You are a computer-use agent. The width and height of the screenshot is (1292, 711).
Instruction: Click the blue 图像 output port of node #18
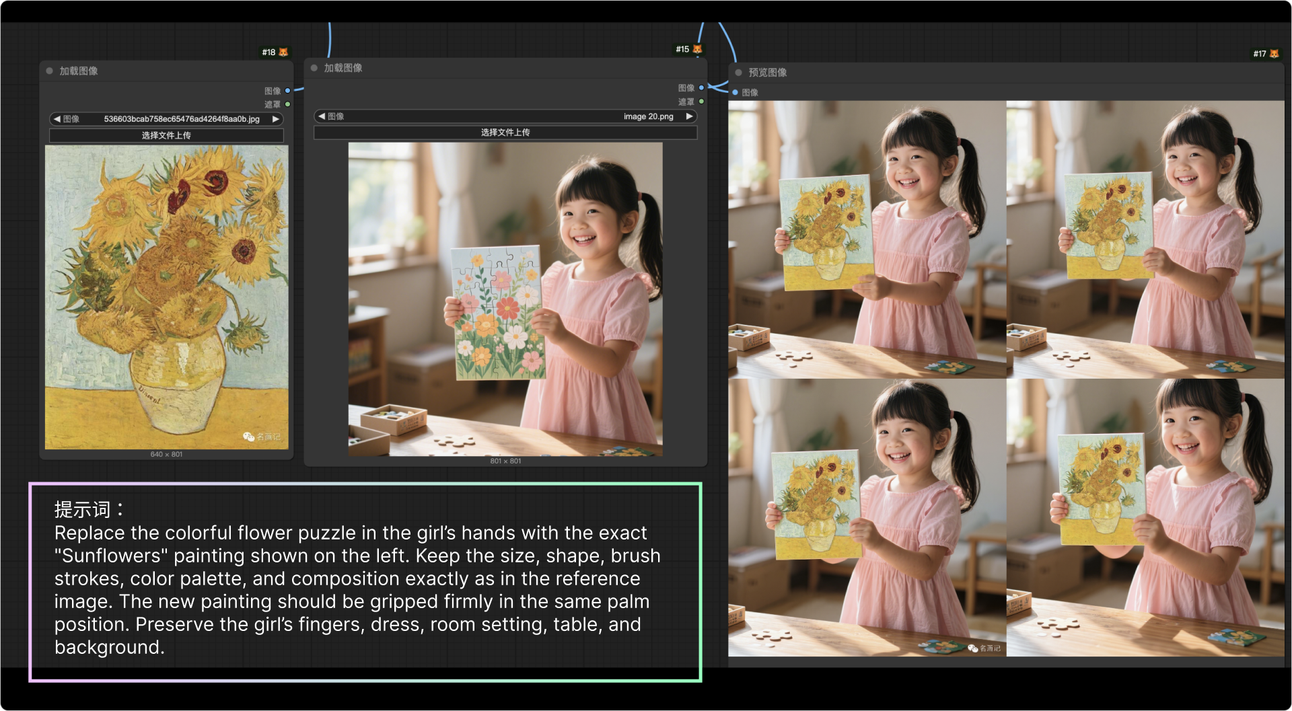coord(288,91)
